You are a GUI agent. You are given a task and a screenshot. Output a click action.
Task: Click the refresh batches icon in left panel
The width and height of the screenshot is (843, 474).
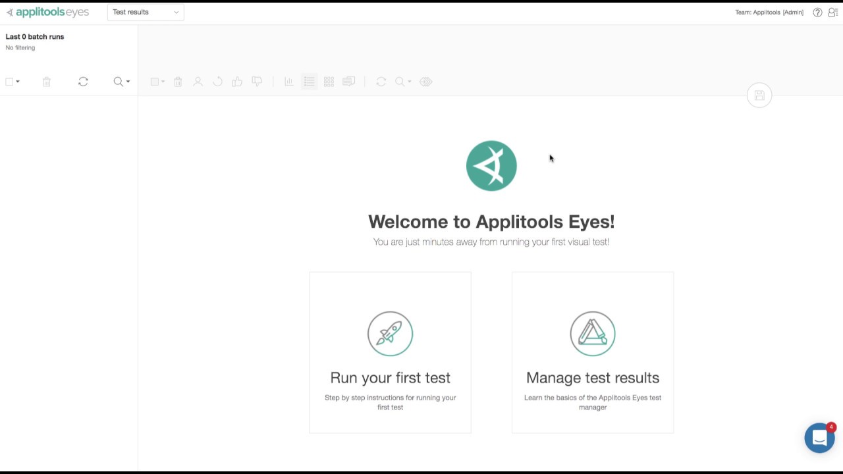click(83, 82)
